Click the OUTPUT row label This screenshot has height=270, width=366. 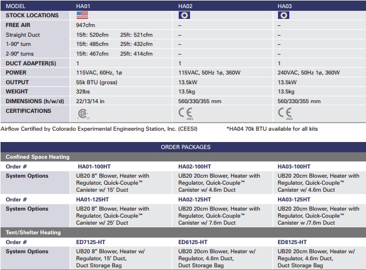[x=17, y=82]
